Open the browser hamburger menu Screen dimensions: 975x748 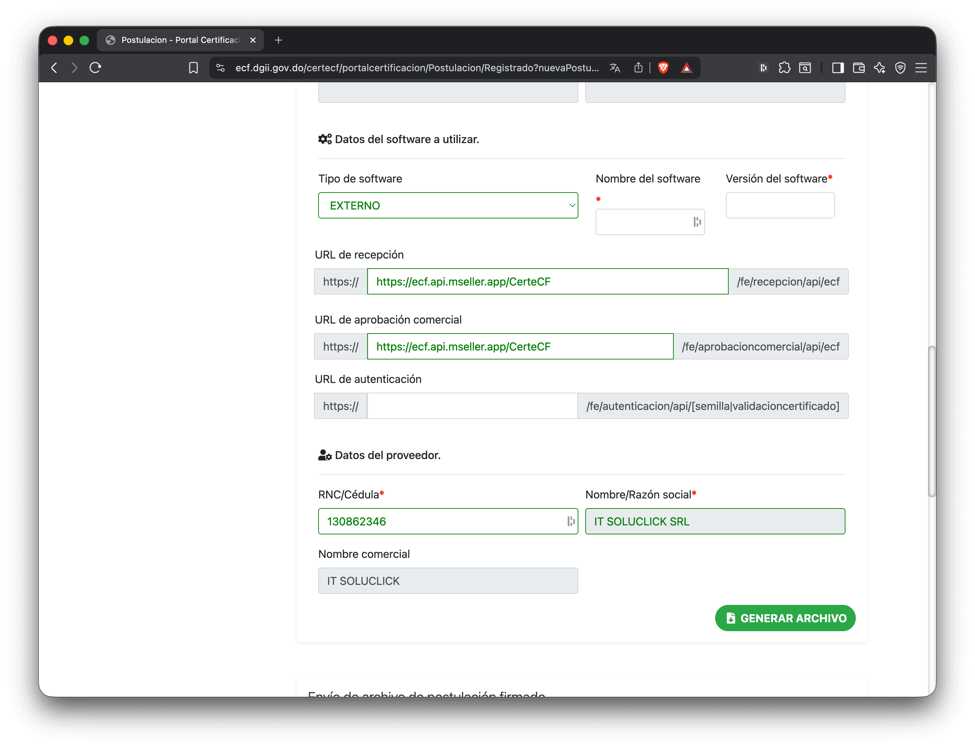pyautogui.click(x=921, y=68)
